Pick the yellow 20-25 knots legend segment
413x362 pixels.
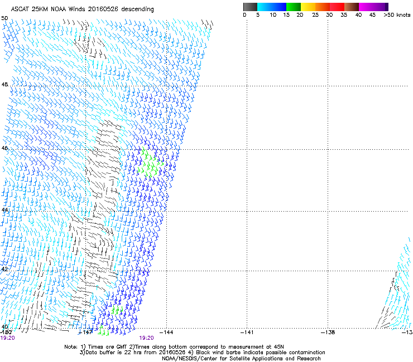(308, 7)
